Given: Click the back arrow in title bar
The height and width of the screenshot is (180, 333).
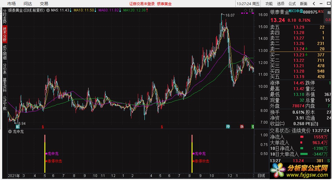Looking at the screenshot, I should point(314,4).
